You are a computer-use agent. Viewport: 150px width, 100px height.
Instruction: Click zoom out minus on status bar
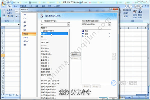click(132, 97)
